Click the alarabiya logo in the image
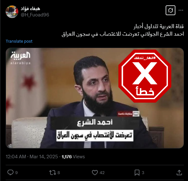This screenshot has height=181, width=188. (20, 58)
